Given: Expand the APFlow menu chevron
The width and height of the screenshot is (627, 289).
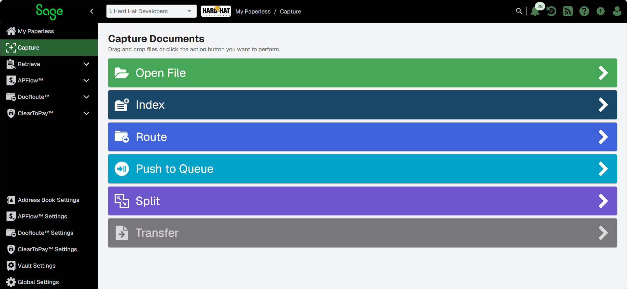Looking at the screenshot, I should tap(86, 80).
